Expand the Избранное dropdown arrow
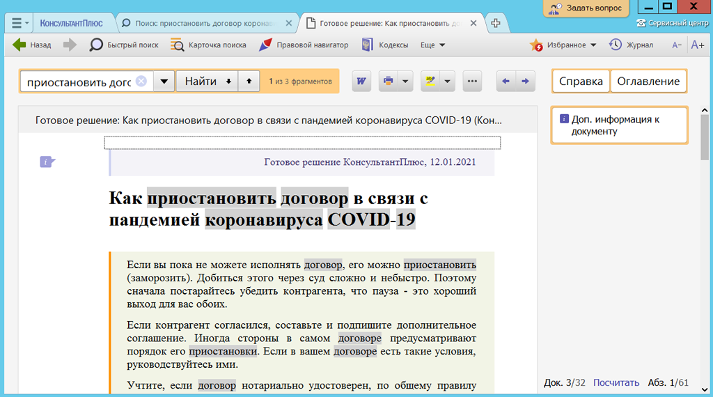Image resolution: width=713 pixels, height=397 pixels. click(x=593, y=45)
